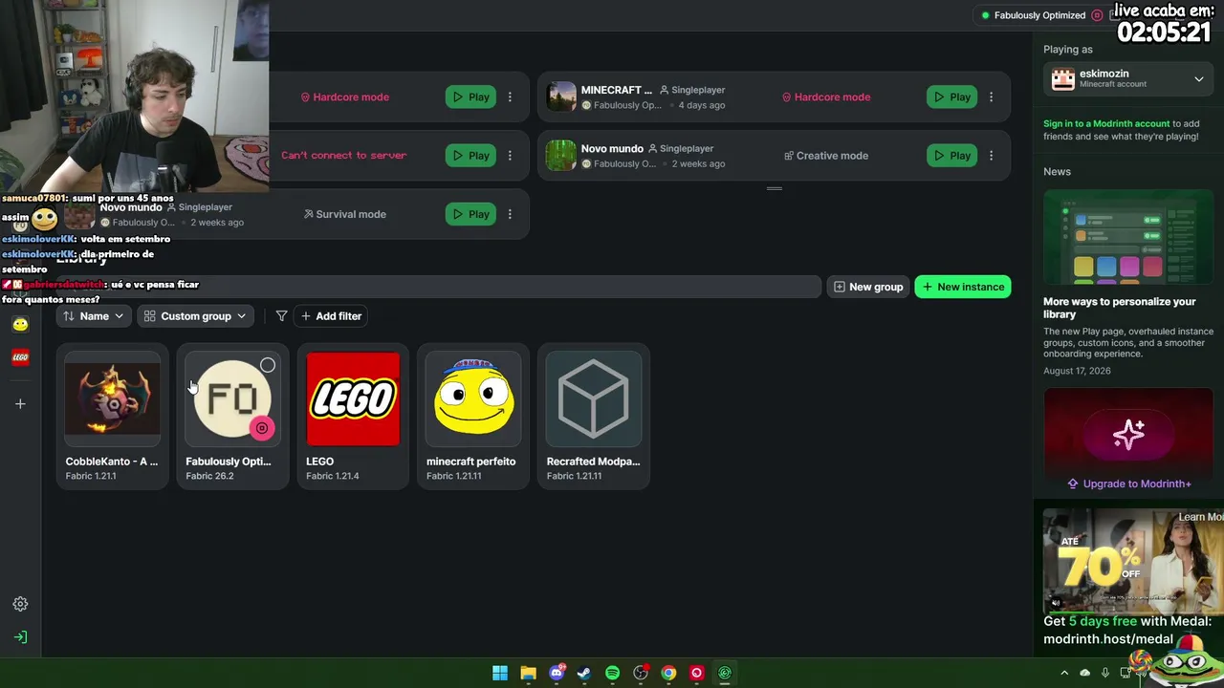Open Google Chrome from the taskbar
The image size is (1224, 688).
[x=668, y=673]
